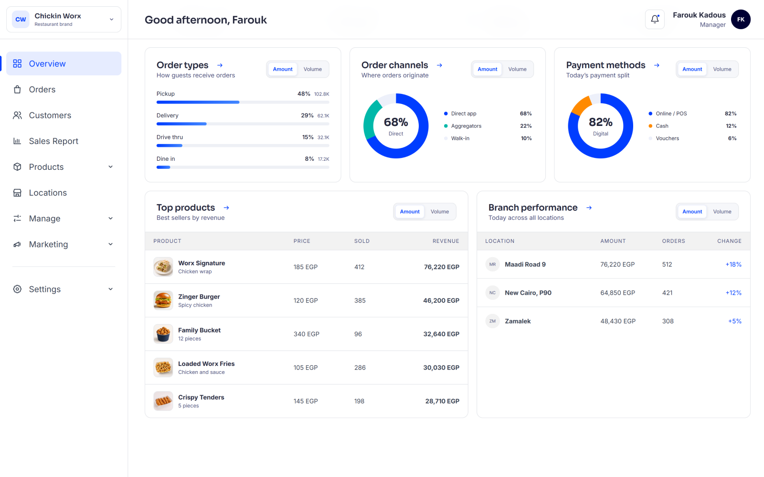Viewport: 764px width, 477px height.
Task: Select Amount in Payment methods
Action: (692, 69)
